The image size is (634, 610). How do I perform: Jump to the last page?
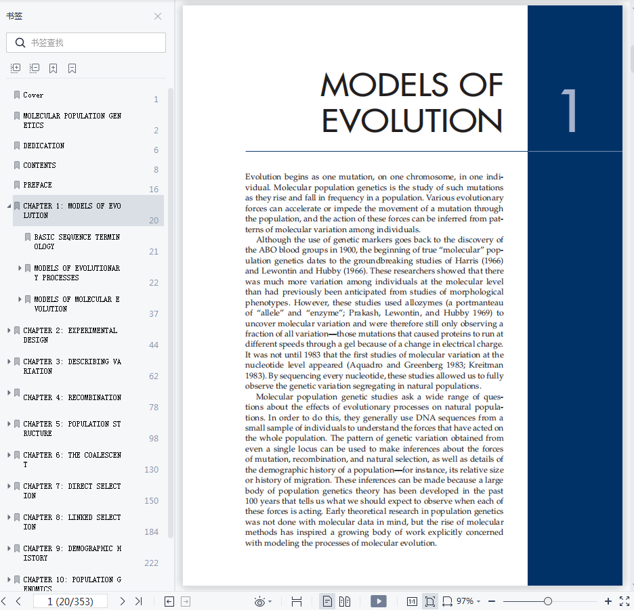[139, 601]
